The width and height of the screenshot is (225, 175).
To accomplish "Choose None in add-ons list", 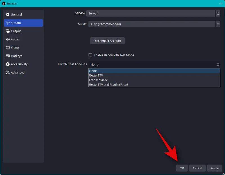I will (x=154, y=71).
